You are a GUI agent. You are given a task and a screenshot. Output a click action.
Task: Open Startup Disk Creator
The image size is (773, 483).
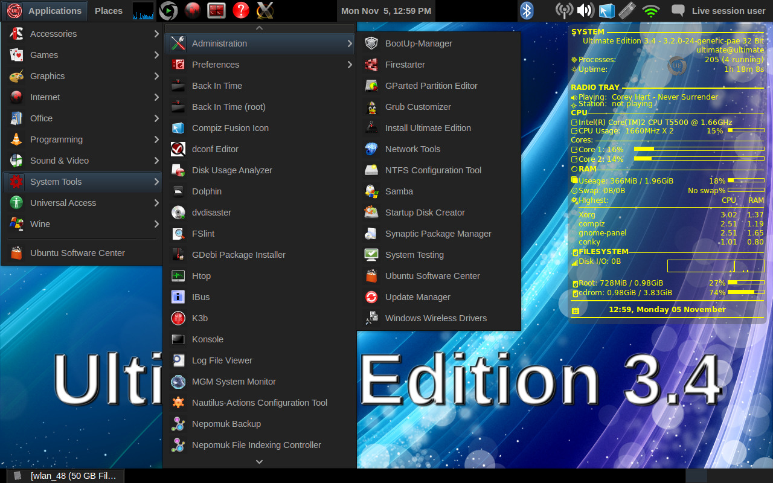(439, 213)
